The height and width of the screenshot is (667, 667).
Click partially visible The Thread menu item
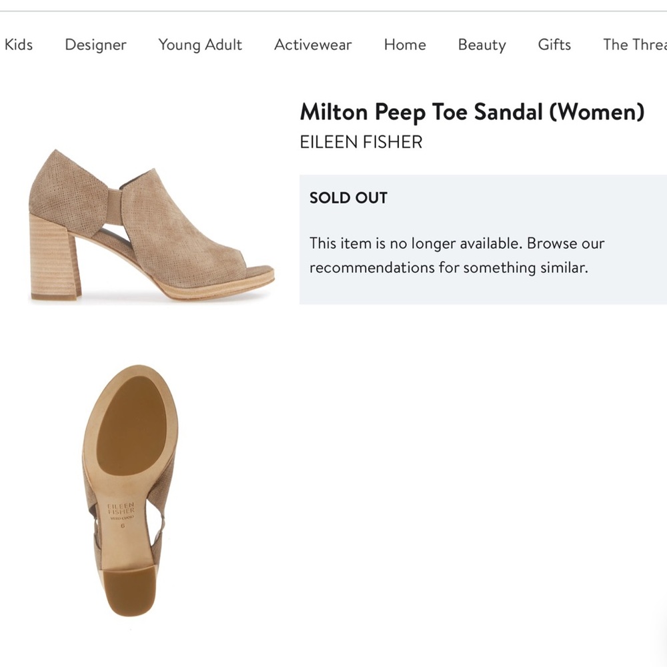(x=634, y=45)
